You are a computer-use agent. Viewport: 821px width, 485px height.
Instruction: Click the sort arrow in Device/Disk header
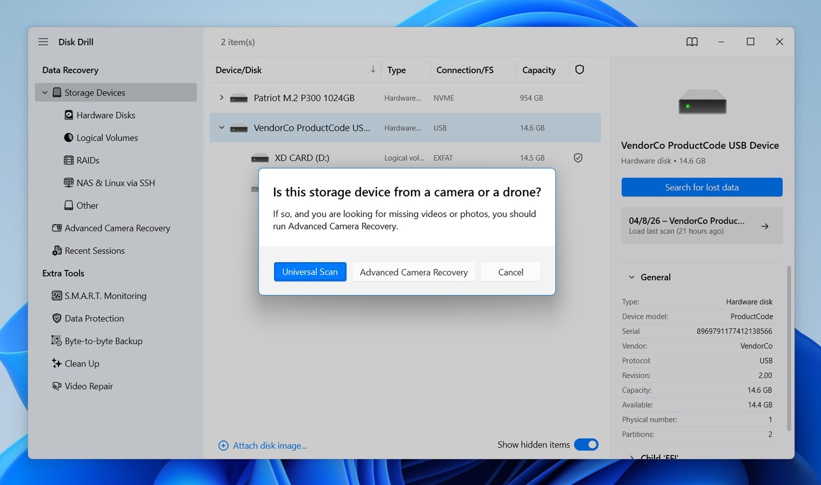(x=373, y=69)
